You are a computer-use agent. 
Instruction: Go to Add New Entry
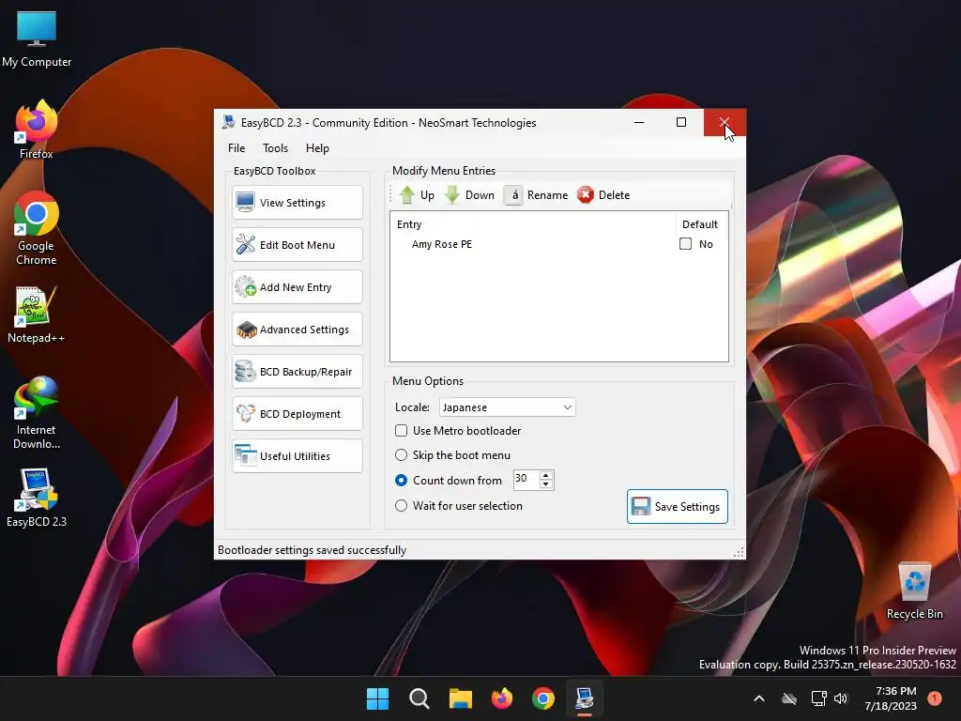coord(297,287)
